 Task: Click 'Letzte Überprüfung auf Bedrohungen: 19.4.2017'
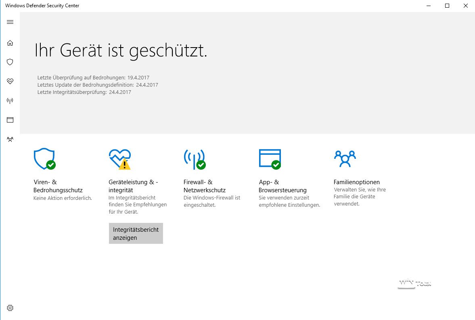[93, 78]
